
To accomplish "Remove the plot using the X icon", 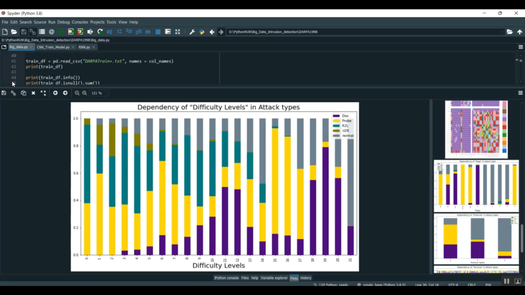I will 33,93.
